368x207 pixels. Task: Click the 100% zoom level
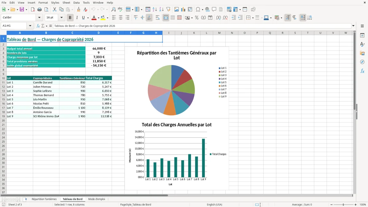click(363, 205)
